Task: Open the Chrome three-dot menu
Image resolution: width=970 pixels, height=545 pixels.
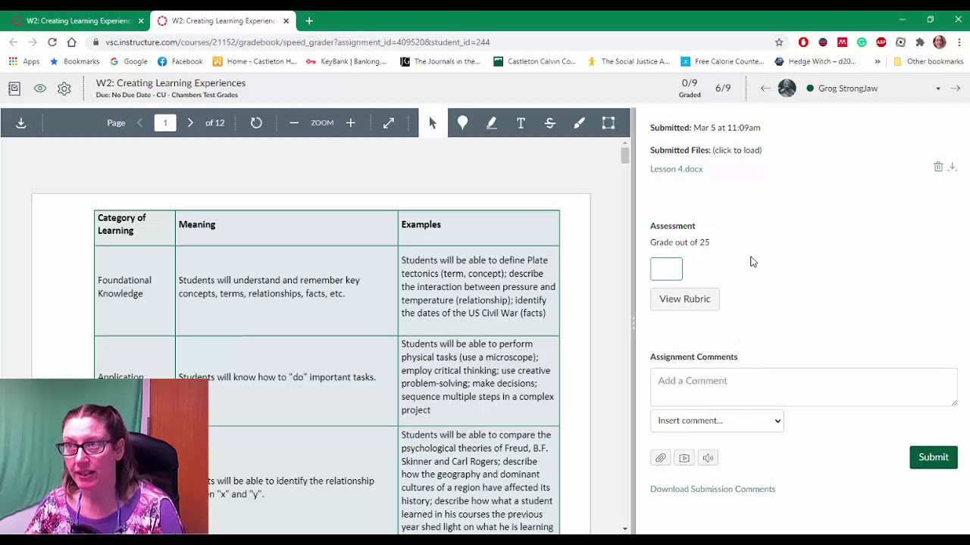Action: 959,42
